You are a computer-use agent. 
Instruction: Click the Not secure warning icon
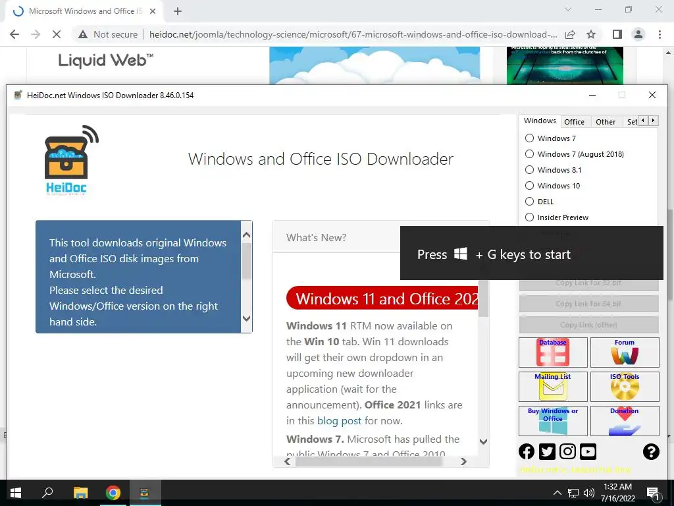click(x=83, y=34)
